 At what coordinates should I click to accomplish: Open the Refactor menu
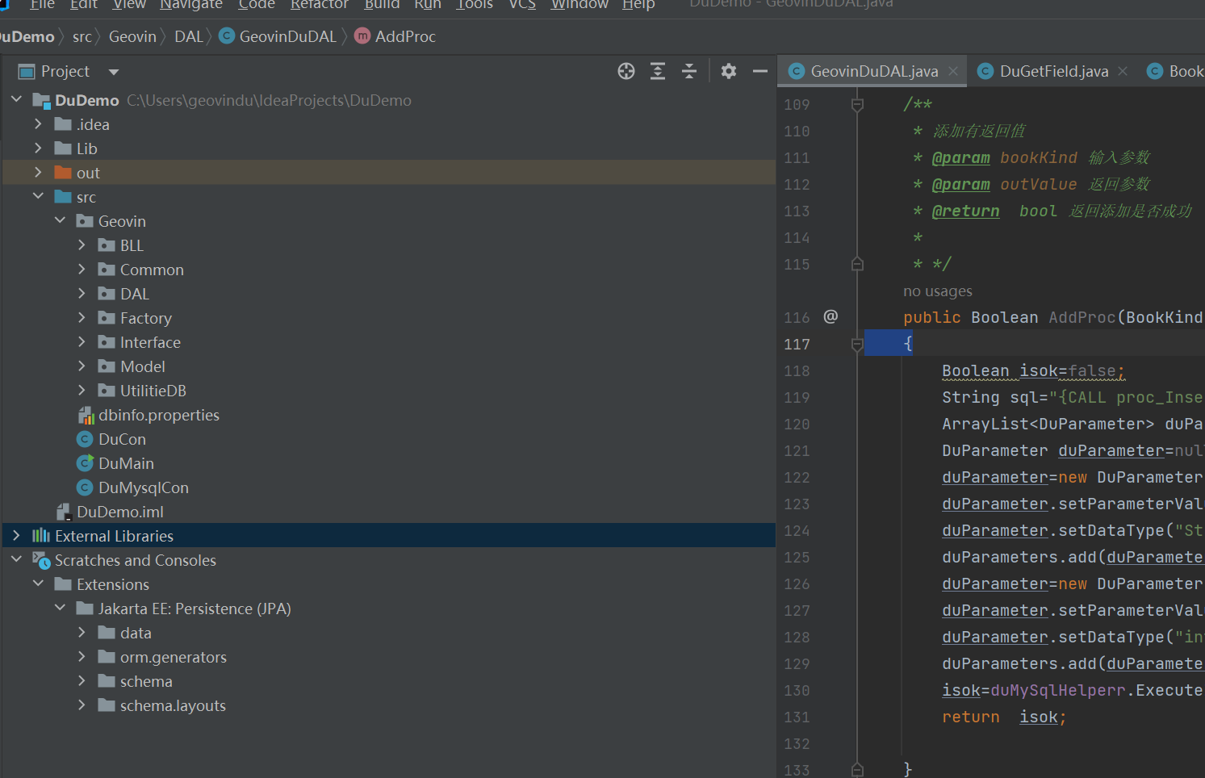pyautogui.click(x=319, y=5)
